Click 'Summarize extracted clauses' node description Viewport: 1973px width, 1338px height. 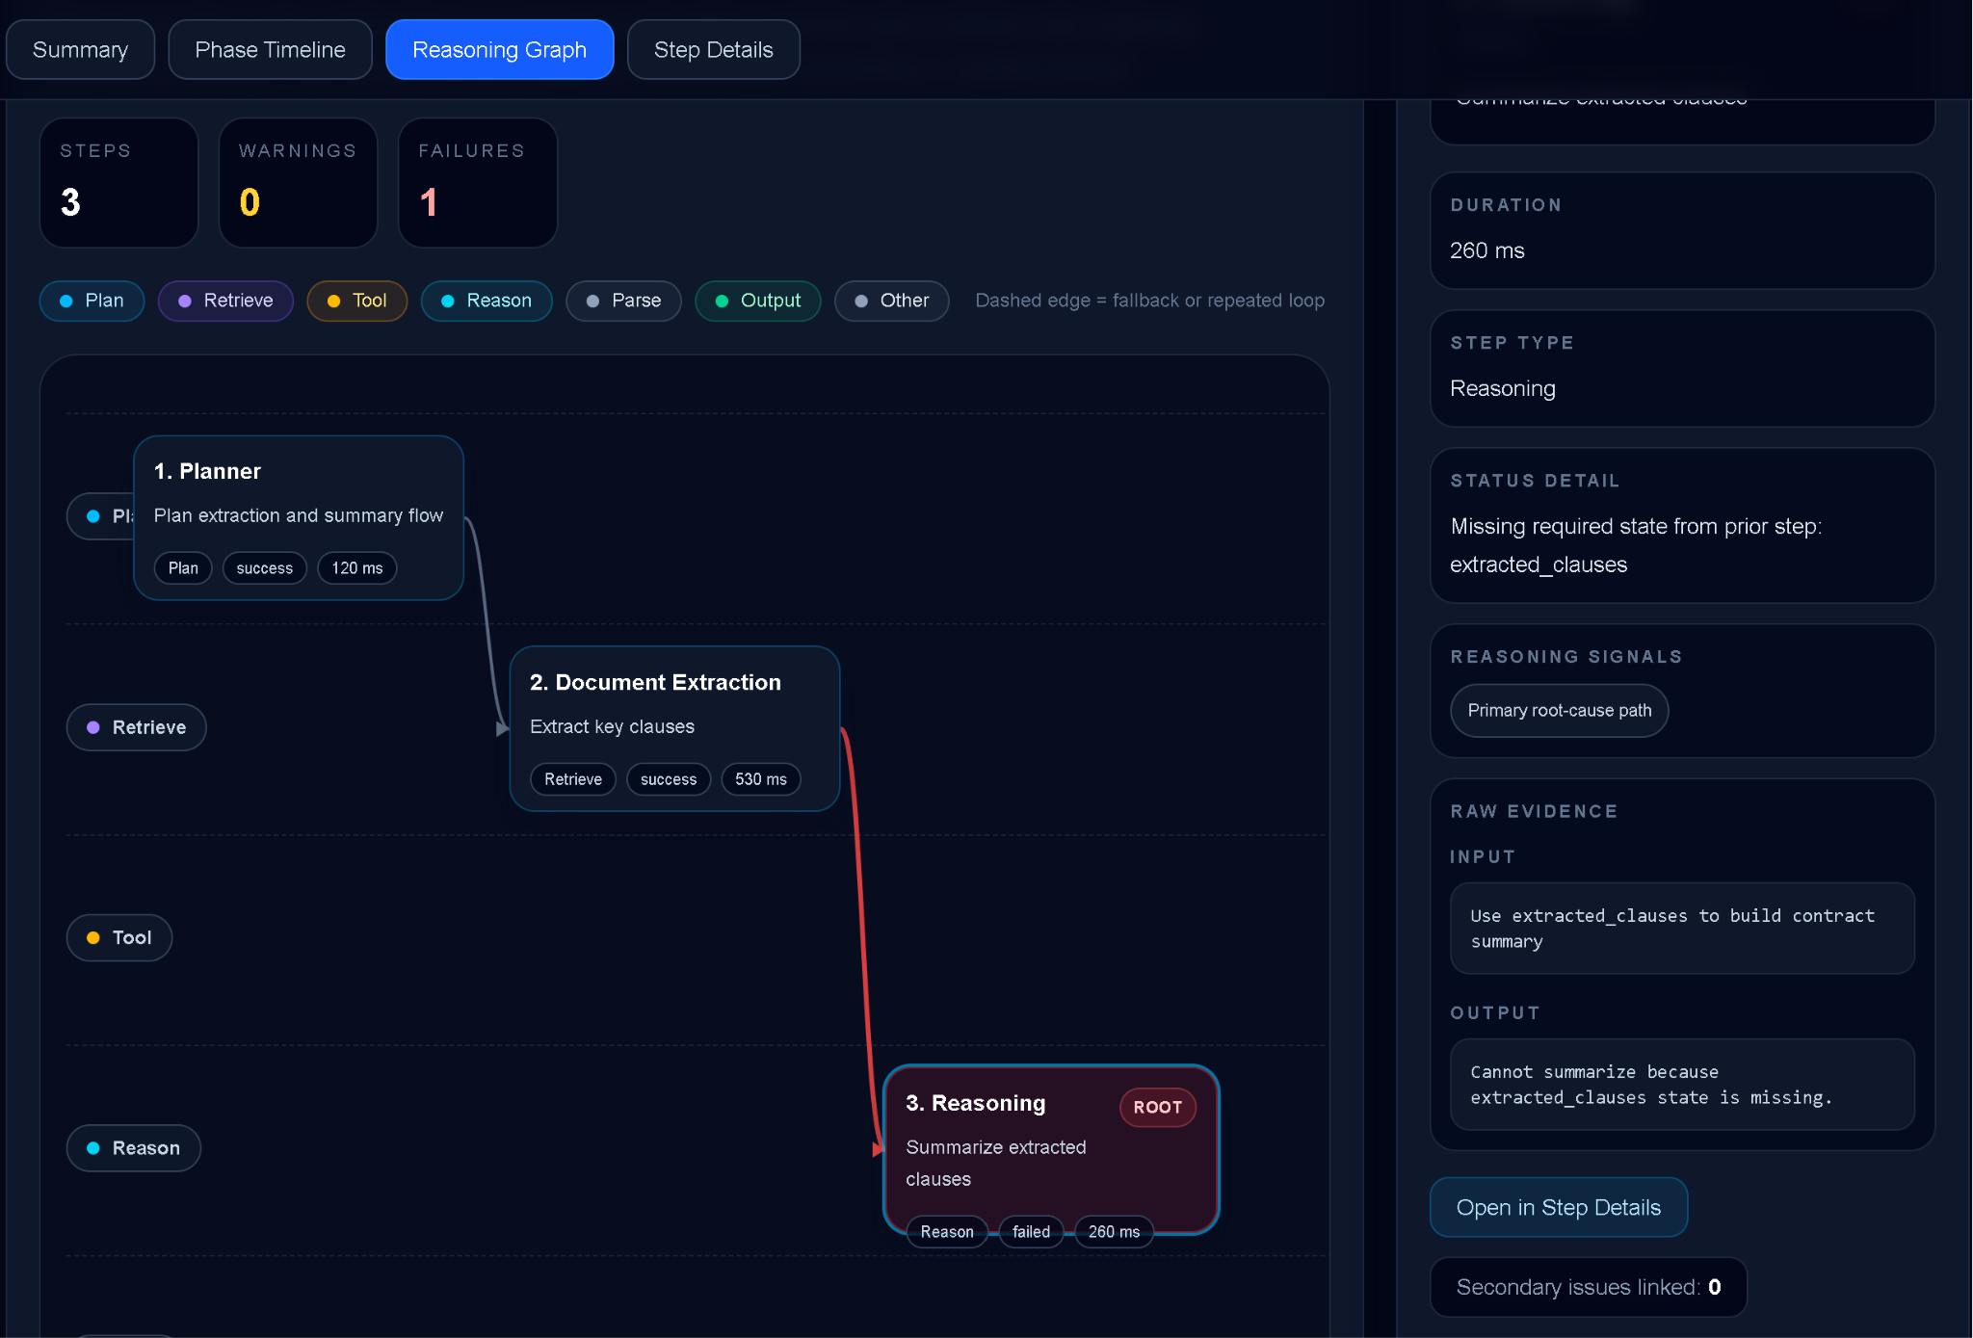pyautogui.click(x=996, y=1163)
